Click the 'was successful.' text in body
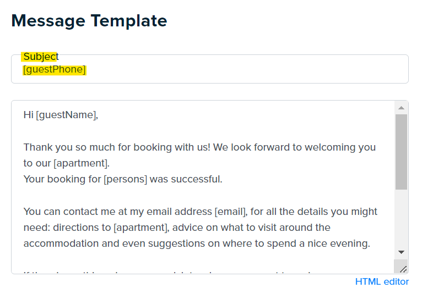Image resolution: width=422 pixels, height=299 pixels. point(186,179)
